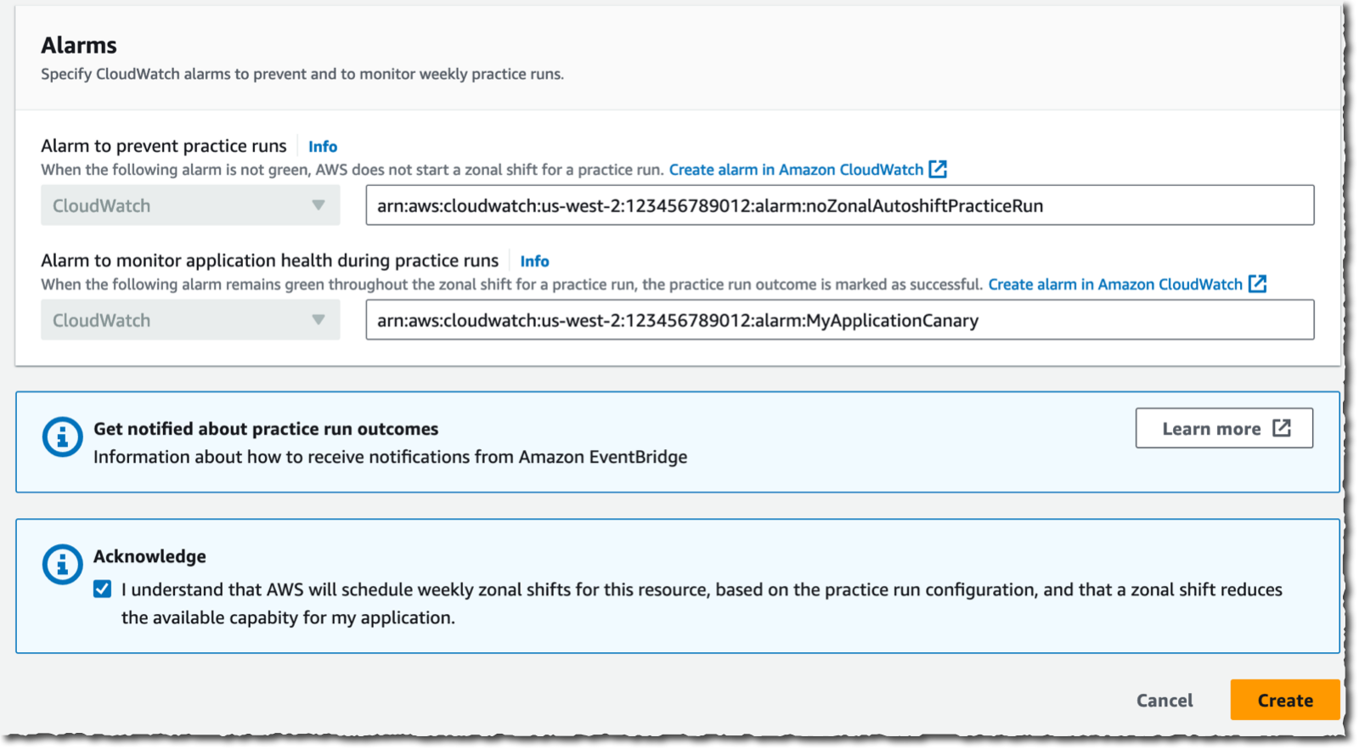Click the orange Create button

[x=1285, y=700]
